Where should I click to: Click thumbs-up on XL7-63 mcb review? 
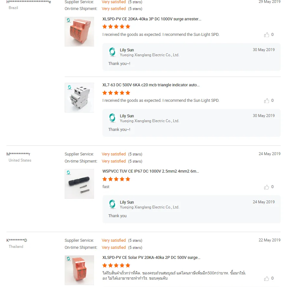(x=267, y=101)
